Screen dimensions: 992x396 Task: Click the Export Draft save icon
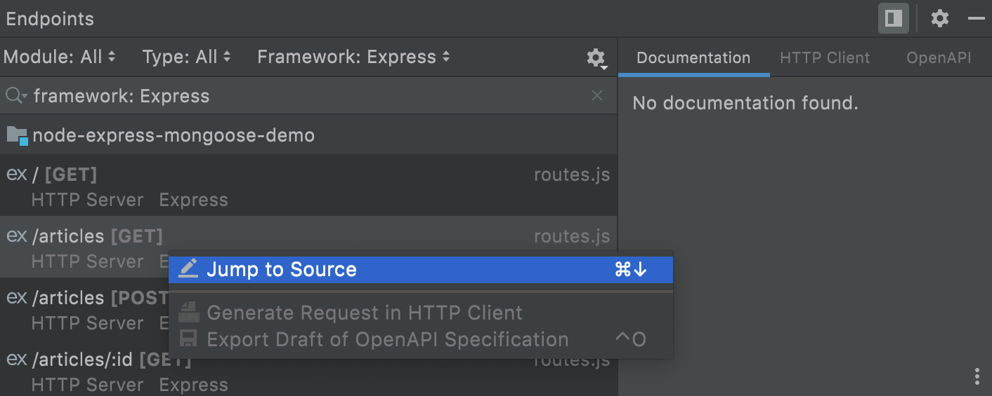click(188, 339)
